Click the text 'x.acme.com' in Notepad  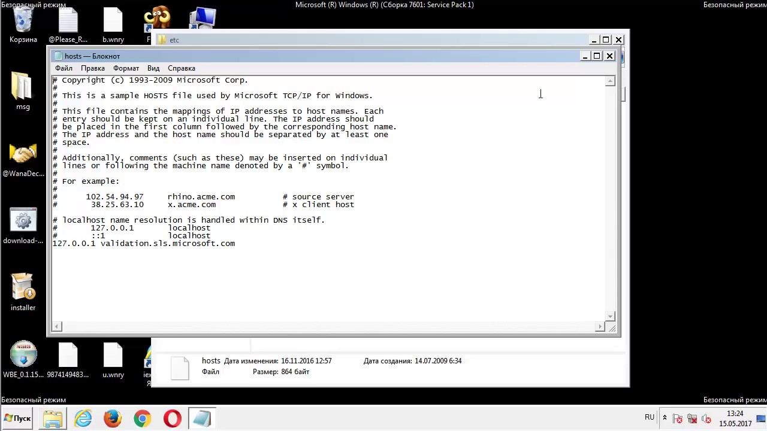(192, 205)
